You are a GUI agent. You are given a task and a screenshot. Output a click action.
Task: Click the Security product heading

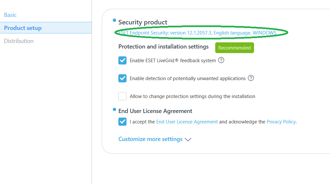(143, 22)
